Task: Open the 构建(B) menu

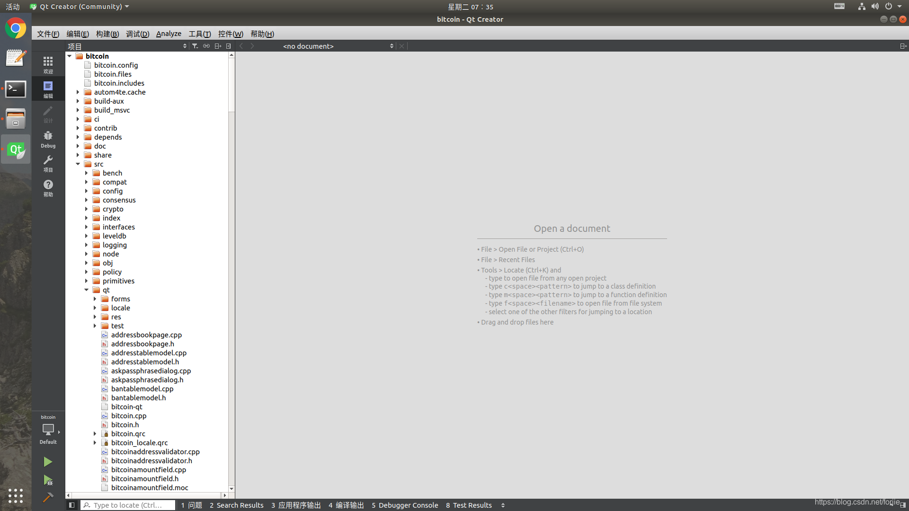Action: [107, 34]
